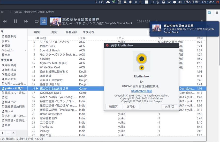The width and height of the screenshot is (220, 142).
Task: Open the Wi-Fi network indicator
Action: (x=169, y=2)
